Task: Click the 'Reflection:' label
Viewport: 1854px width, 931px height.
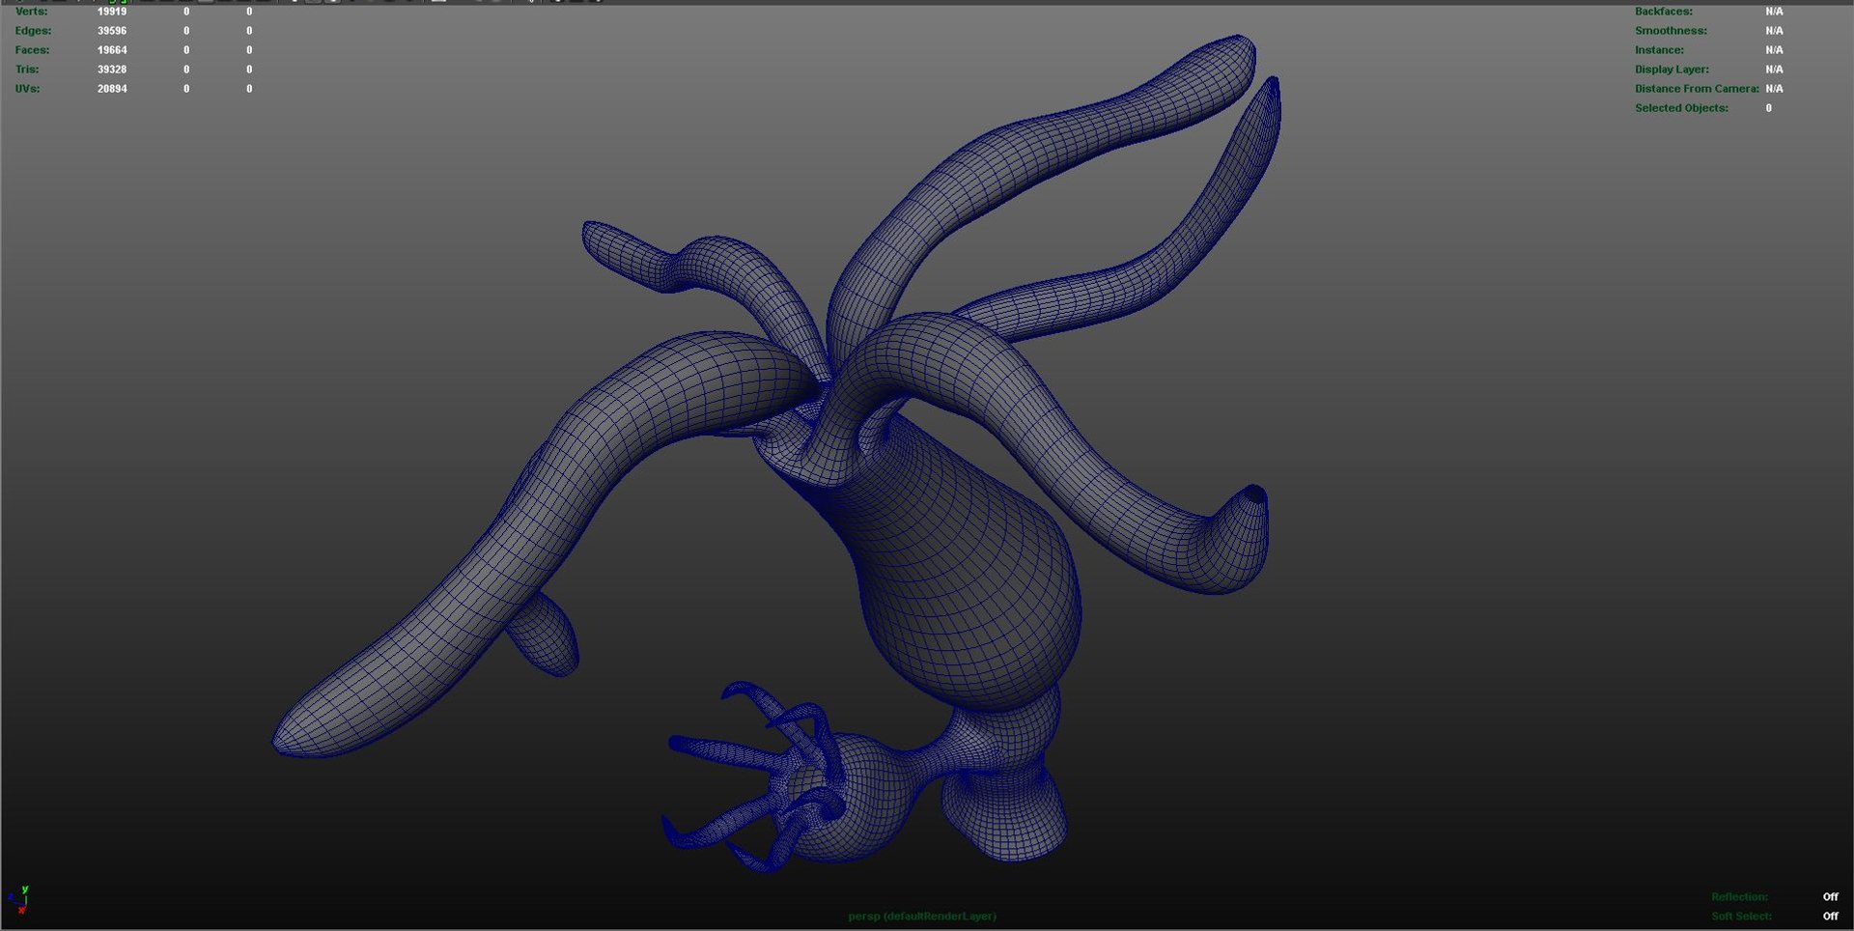Action: pyautogui.click(x=1739, y=897)
